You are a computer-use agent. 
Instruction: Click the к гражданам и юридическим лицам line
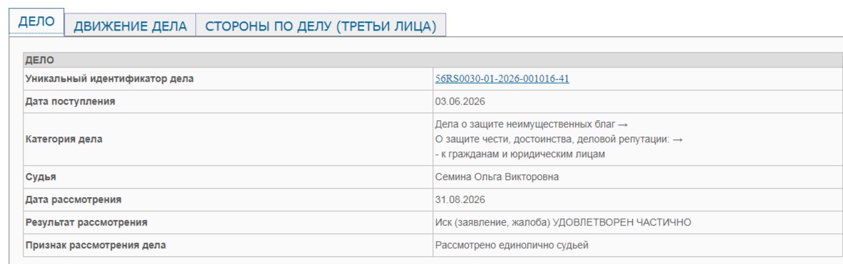tap(520, 155)
